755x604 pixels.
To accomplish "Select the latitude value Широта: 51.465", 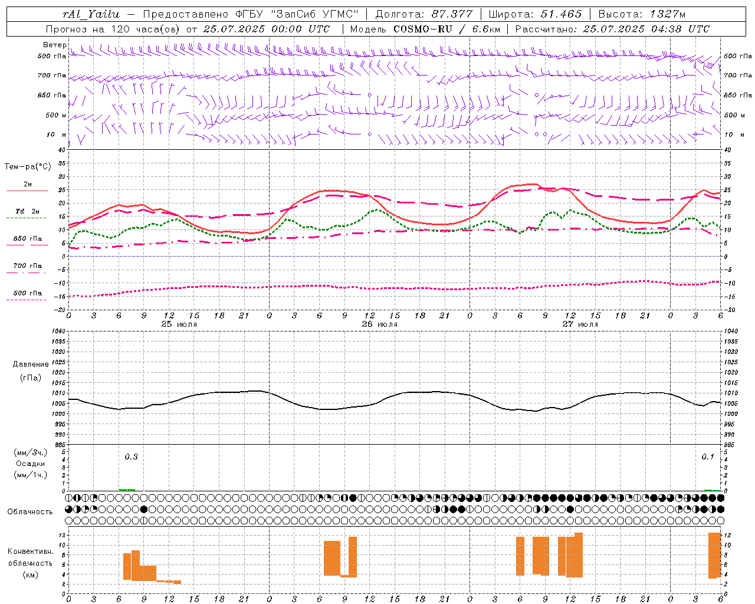I will [535, 14].
